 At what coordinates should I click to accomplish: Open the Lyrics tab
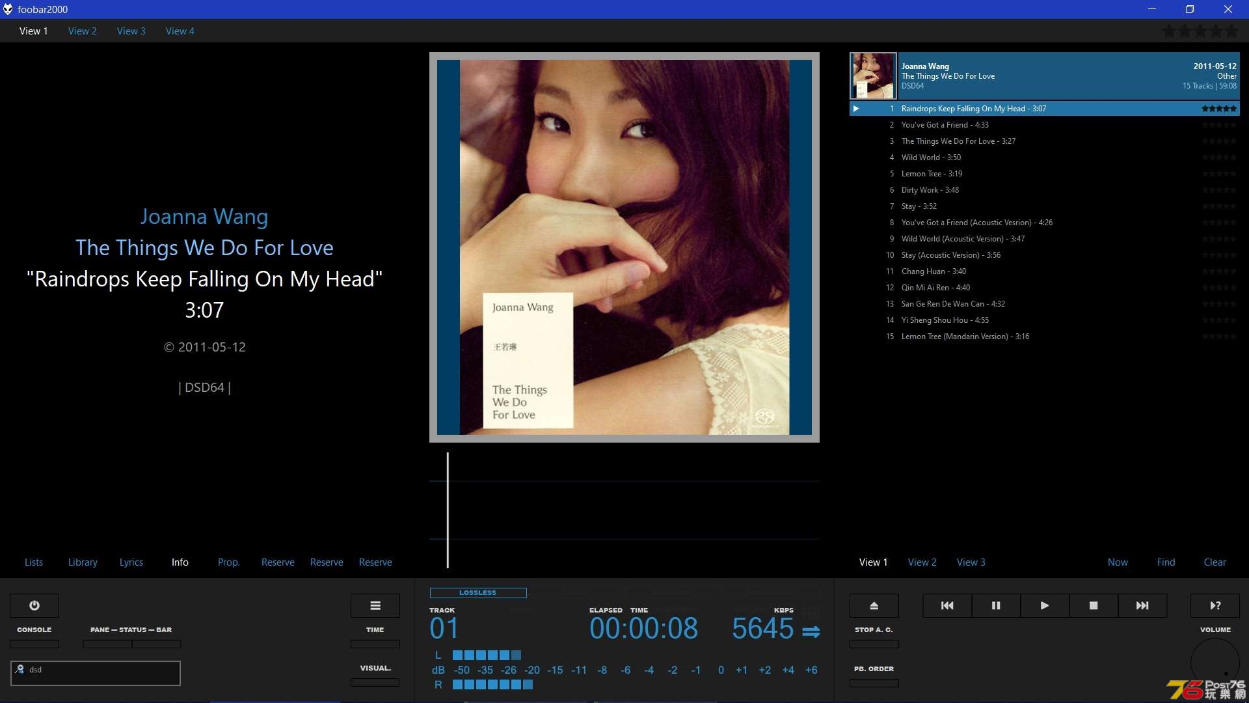pos(131,562)
